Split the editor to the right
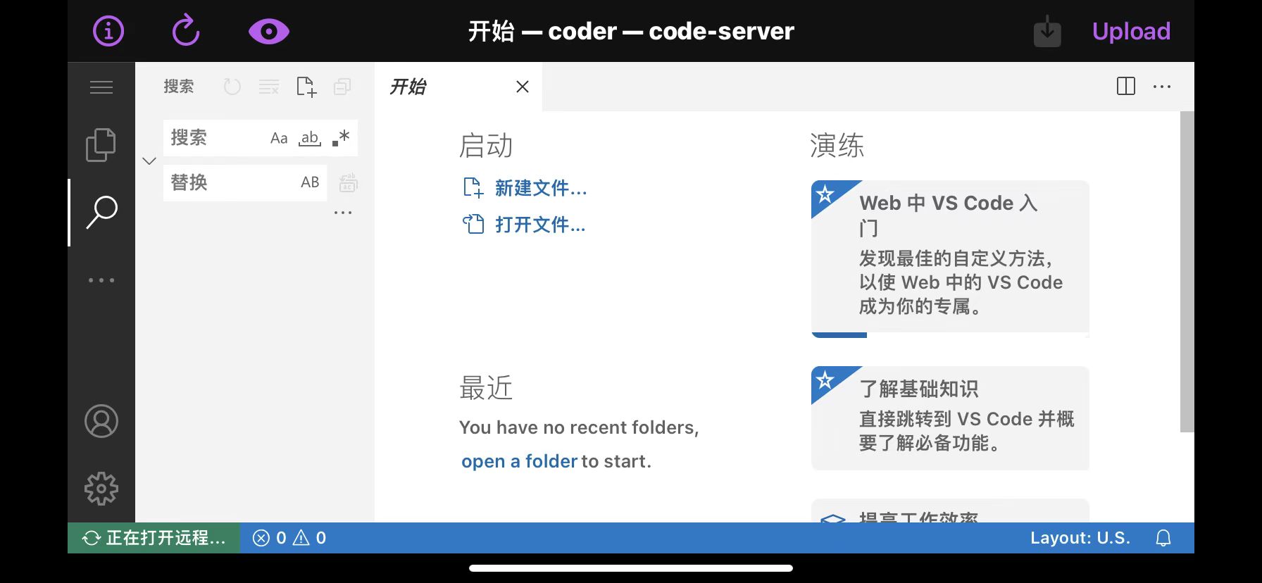1262x583 pixels. point(1126,87)
